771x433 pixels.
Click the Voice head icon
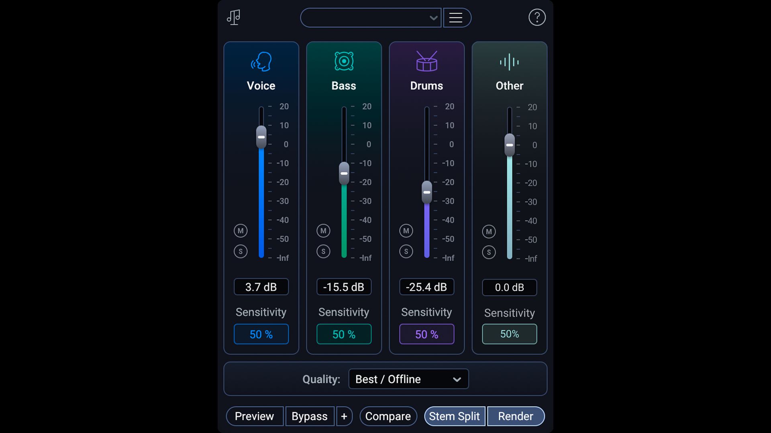coord(261,61)
